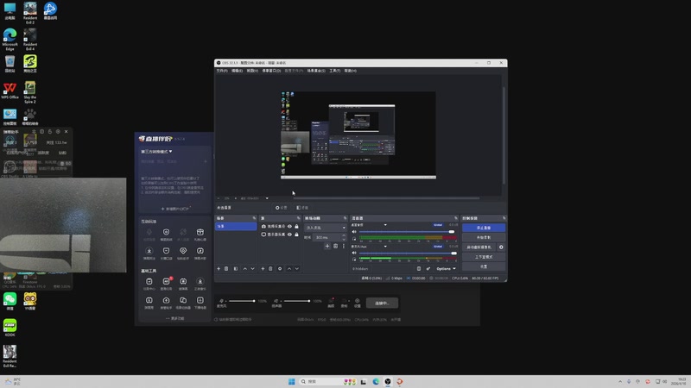Toggle lock on video capture device source
This screenshot has width=691, height=388.
(x=297, y=226)
